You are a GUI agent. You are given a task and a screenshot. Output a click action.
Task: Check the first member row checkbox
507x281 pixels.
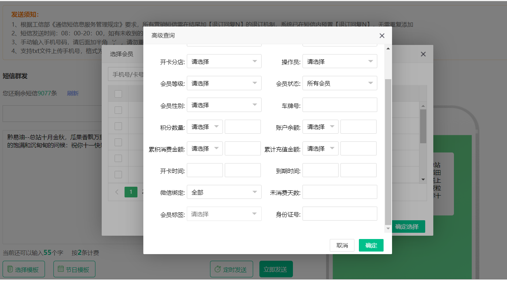(x=118, y=110)
